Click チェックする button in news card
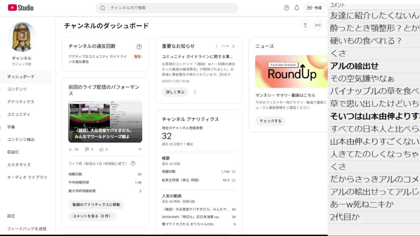Viewport: 420px width, 236px height. click(x=270, y=121)
